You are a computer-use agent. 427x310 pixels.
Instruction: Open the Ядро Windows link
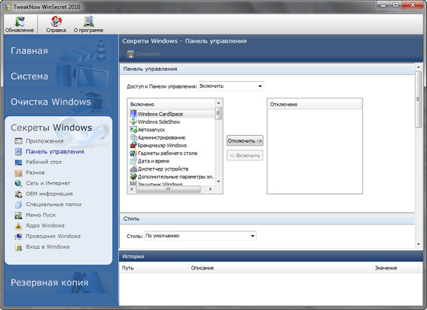(45, 225)
